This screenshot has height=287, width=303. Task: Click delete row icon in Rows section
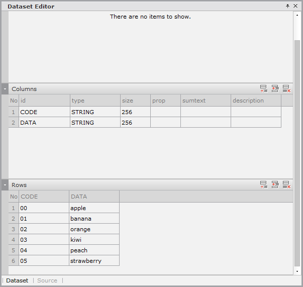click(x=286, y=185)
